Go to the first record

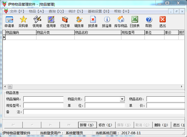(x=13, y=125)
